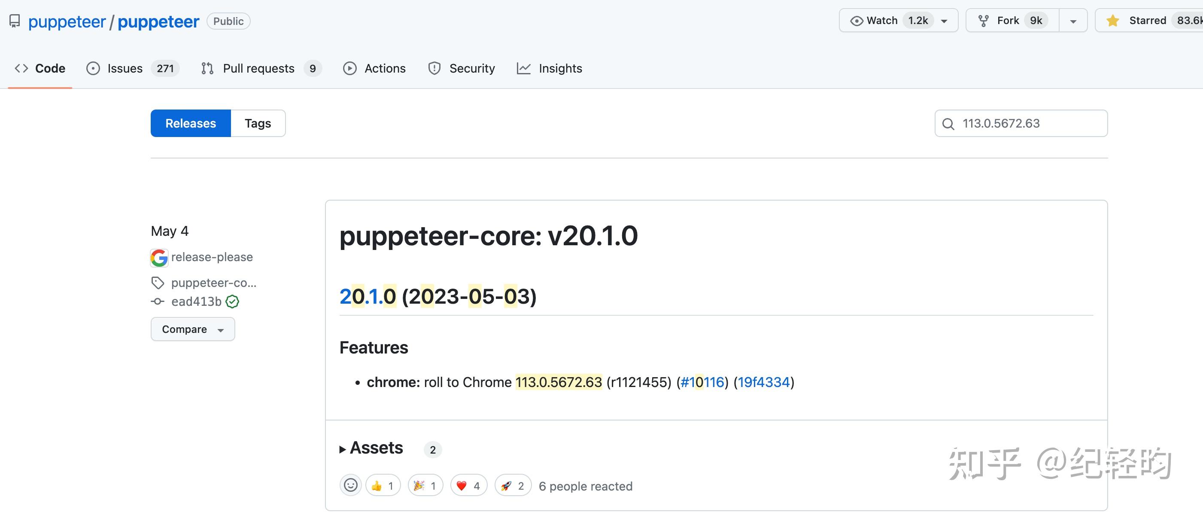Click the thumbs up reaction
This screenshot has height=512, width=1203.
(383, 485)
